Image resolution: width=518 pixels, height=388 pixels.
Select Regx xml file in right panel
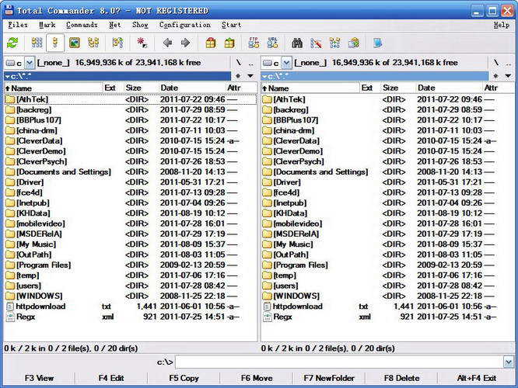click(387, 317)
